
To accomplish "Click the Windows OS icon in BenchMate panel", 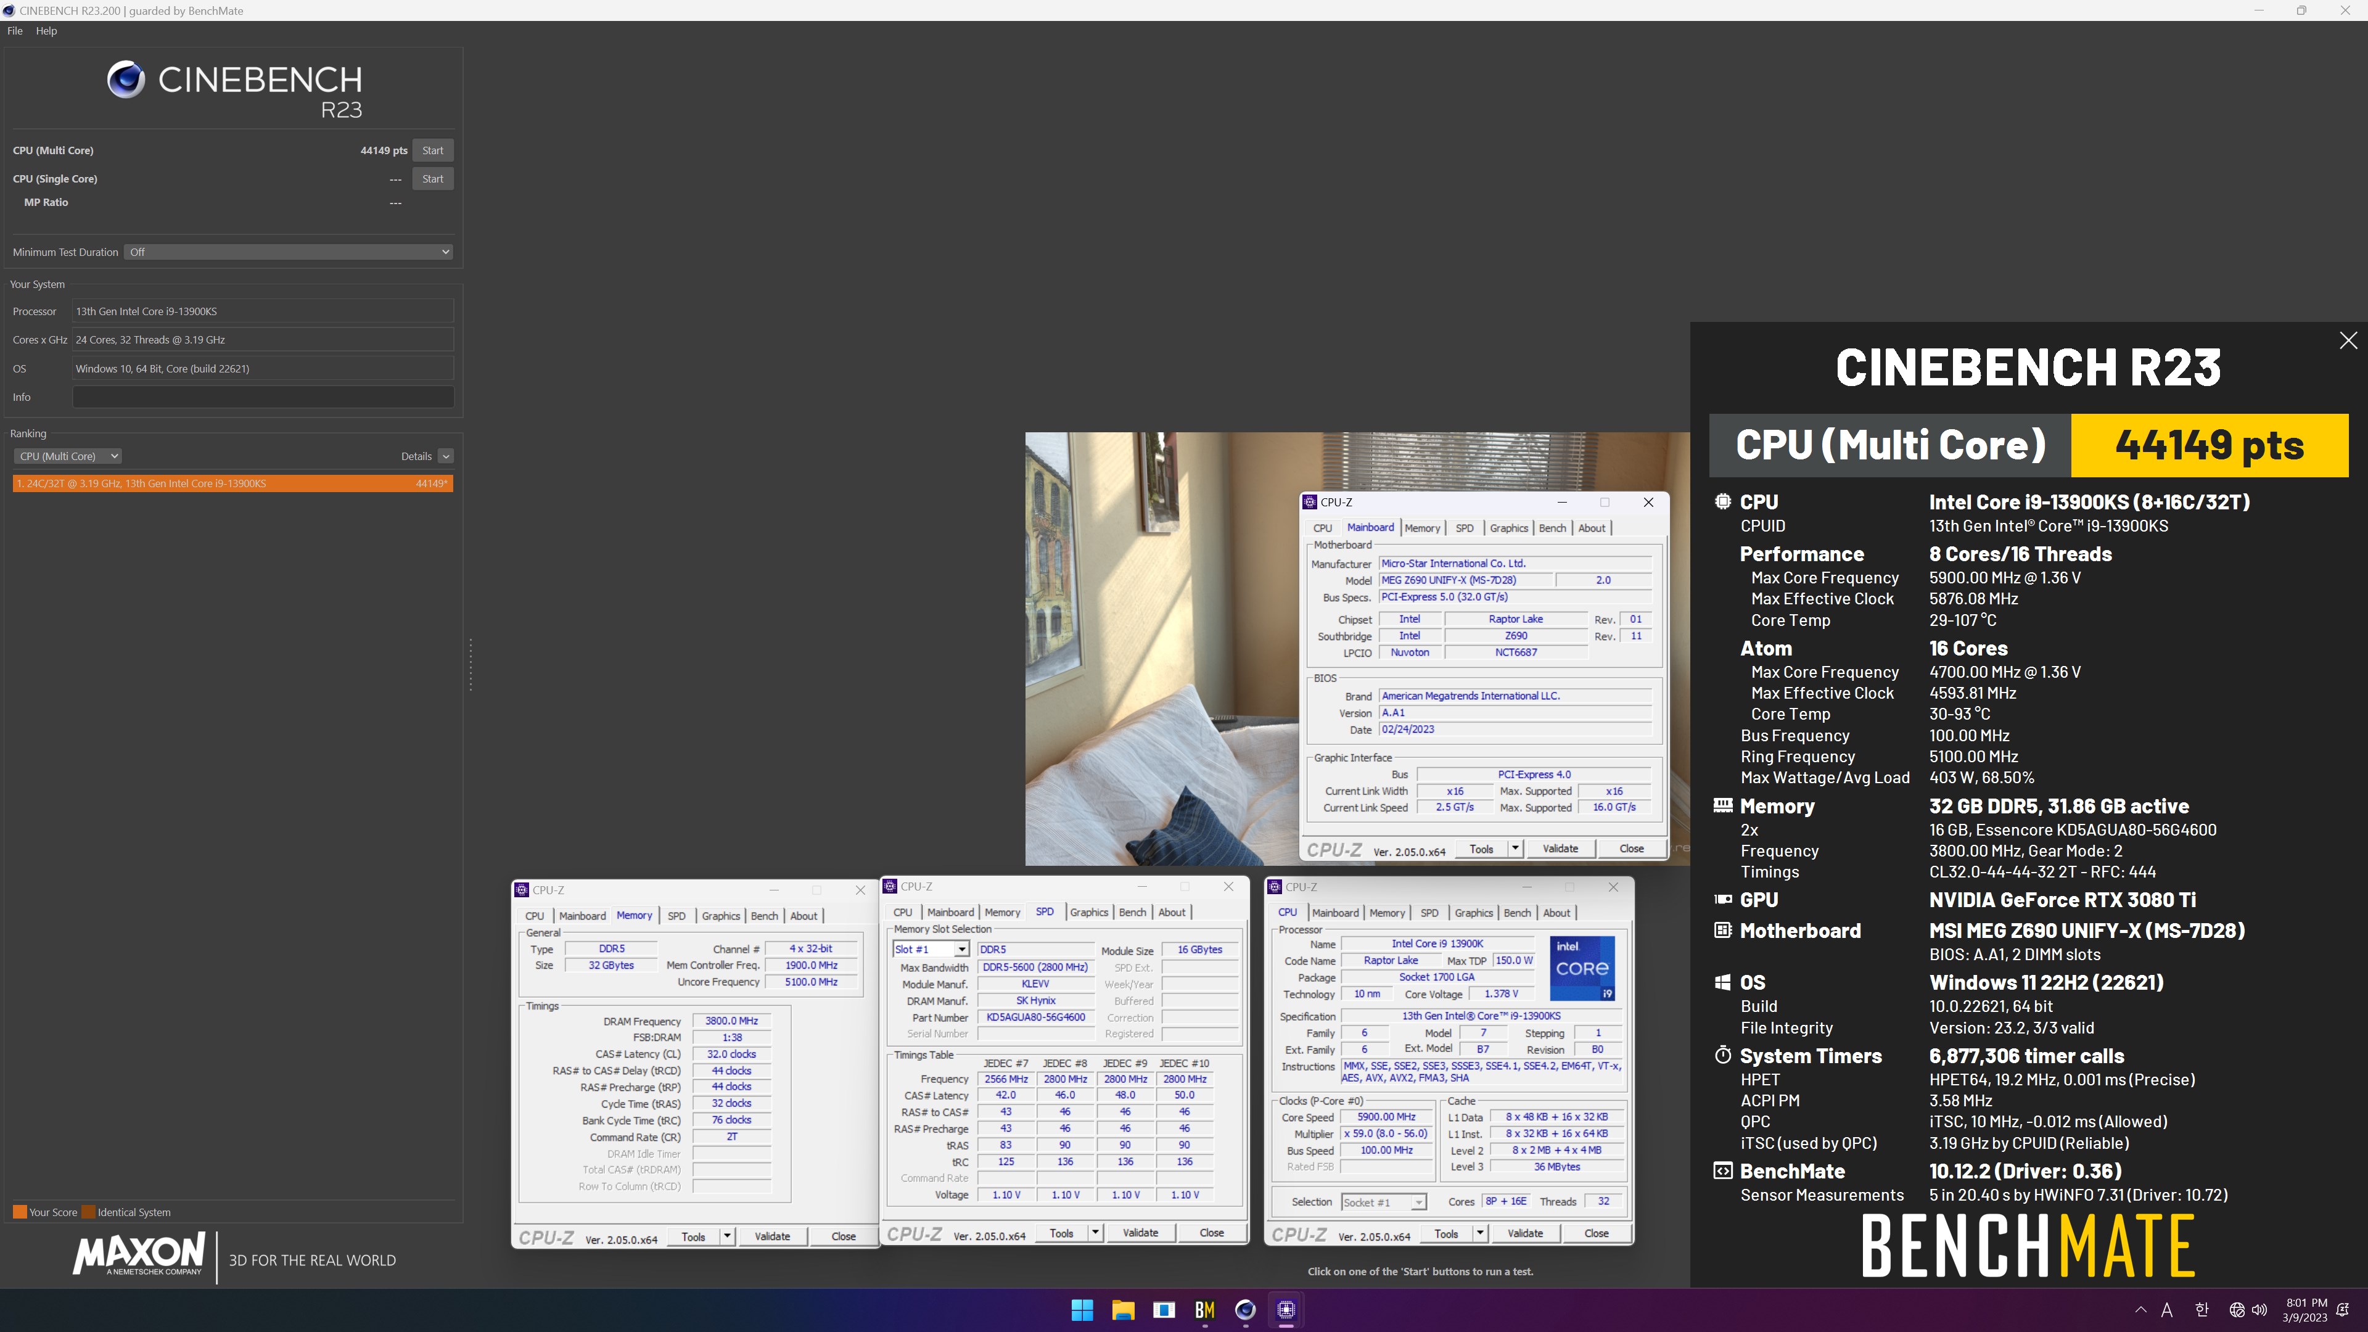I will coord(1723,983).
